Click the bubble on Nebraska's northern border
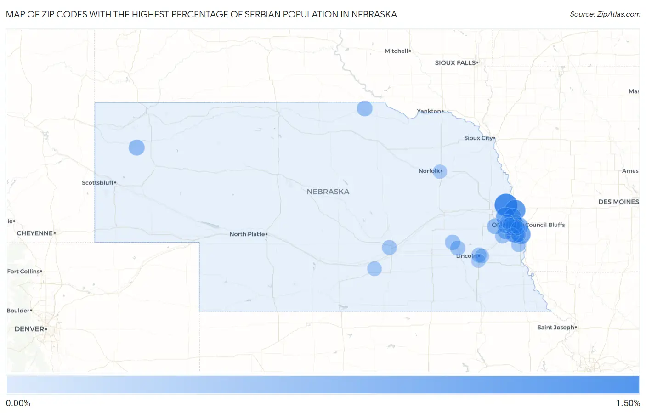The image size is (646, 413). (364, 108)
